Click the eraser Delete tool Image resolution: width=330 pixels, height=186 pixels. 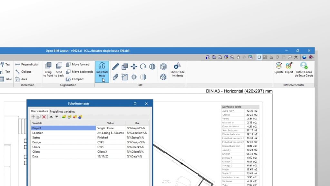[115, 77]
